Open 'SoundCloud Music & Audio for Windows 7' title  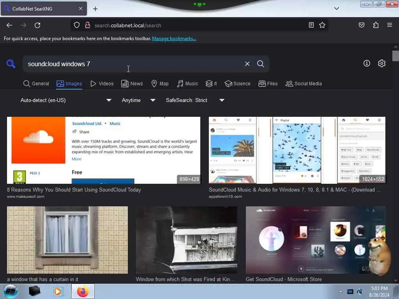pos(295,190)
